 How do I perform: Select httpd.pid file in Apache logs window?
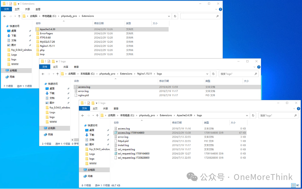pyautogui.click(x=123, y=141)
